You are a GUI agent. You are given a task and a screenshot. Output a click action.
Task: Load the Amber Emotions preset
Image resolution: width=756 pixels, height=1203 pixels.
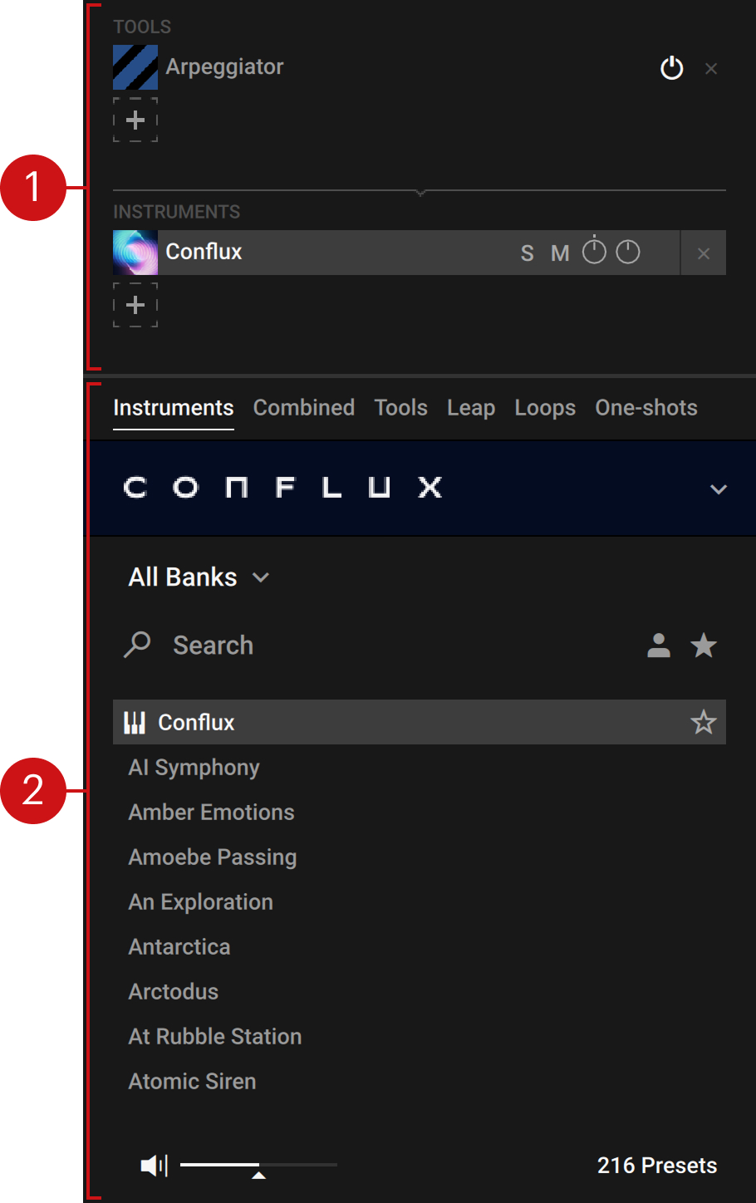tap(211, 813)
